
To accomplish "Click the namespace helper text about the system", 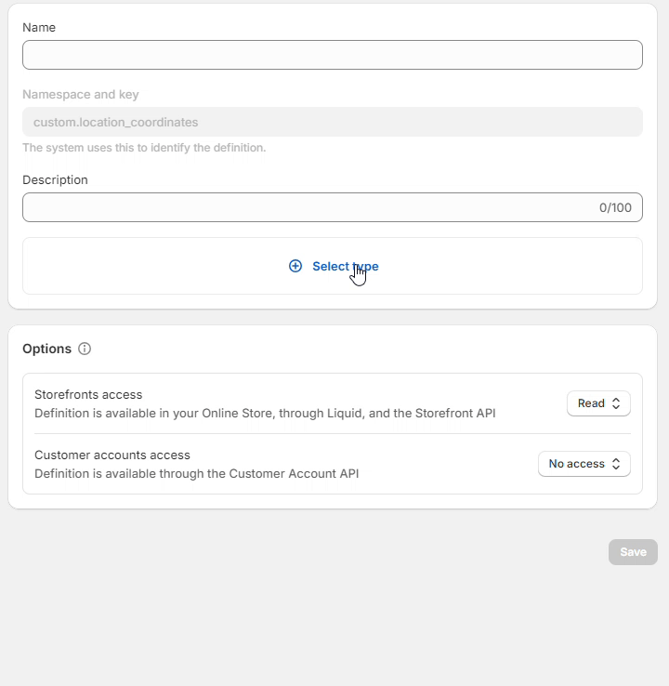I will click(x=144, y=148).
